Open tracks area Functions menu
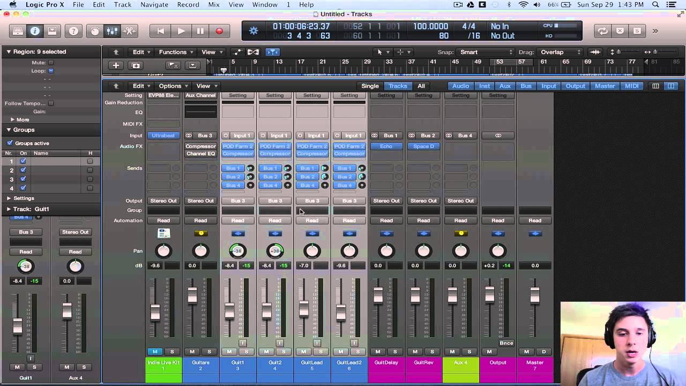Image resolution: width=686 pixels, height=386 pixels. coord(176,52)
